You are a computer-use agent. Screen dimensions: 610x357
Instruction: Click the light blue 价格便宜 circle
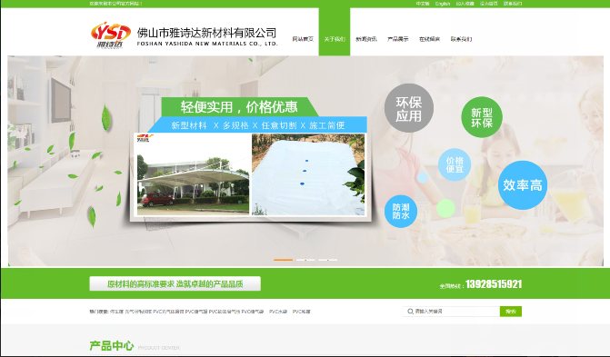coord(455,164)
